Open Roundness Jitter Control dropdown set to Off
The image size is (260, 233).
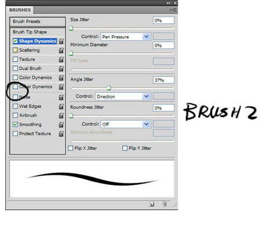tap(126, 124)
